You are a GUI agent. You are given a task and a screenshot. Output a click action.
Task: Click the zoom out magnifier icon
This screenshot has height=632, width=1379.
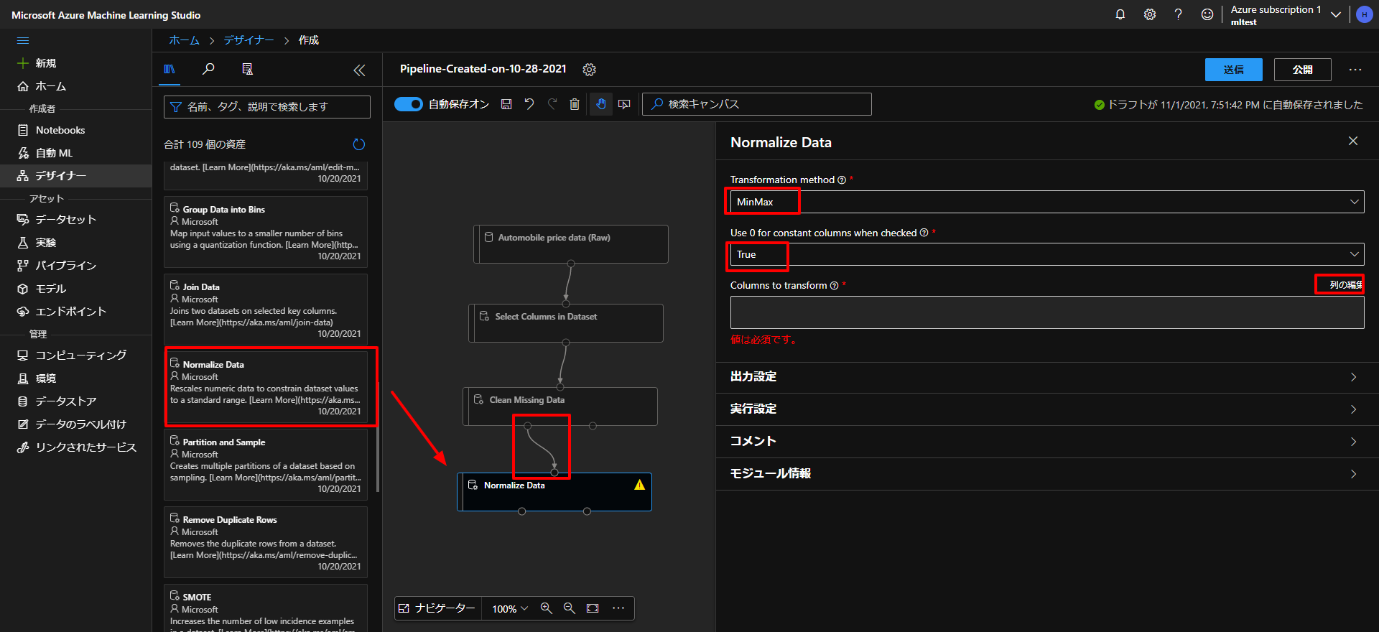coord(570,608)
